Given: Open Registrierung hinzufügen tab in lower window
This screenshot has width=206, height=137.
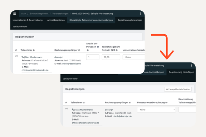Looking at the screenshot, I should coord(181,72).
